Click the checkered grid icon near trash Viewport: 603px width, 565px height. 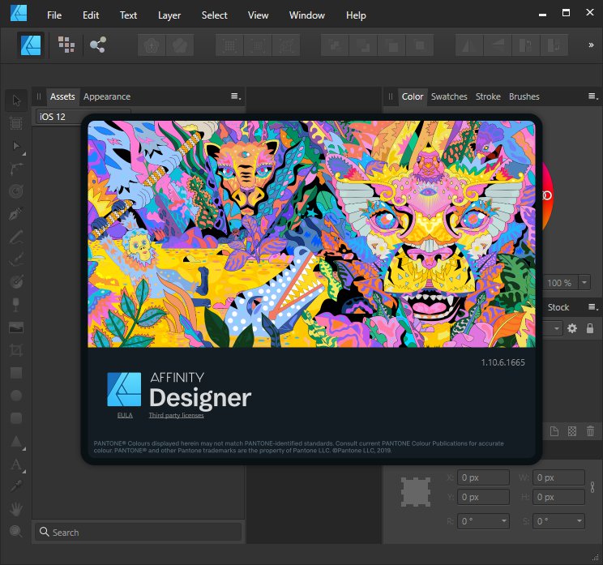tap(572, 431)
